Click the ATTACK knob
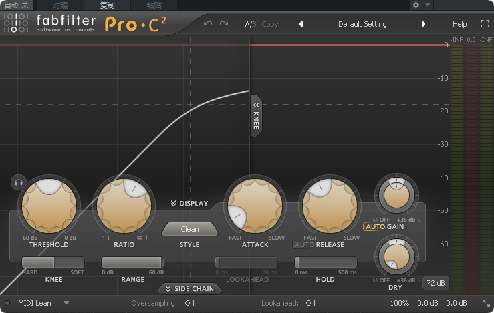Viewport: 494px width, 313px height. pyautogui.click(x=255, y=206)
